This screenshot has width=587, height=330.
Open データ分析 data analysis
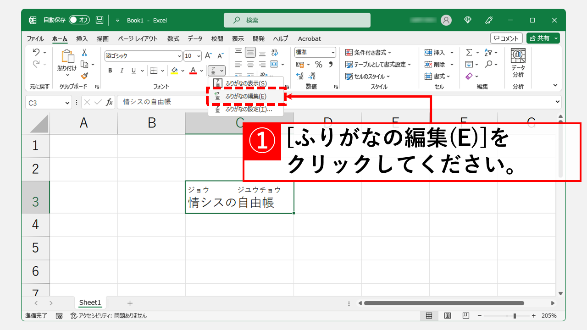click(x=518, y=63)
